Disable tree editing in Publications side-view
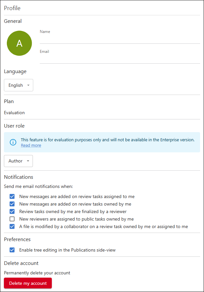 pos(12,250)
